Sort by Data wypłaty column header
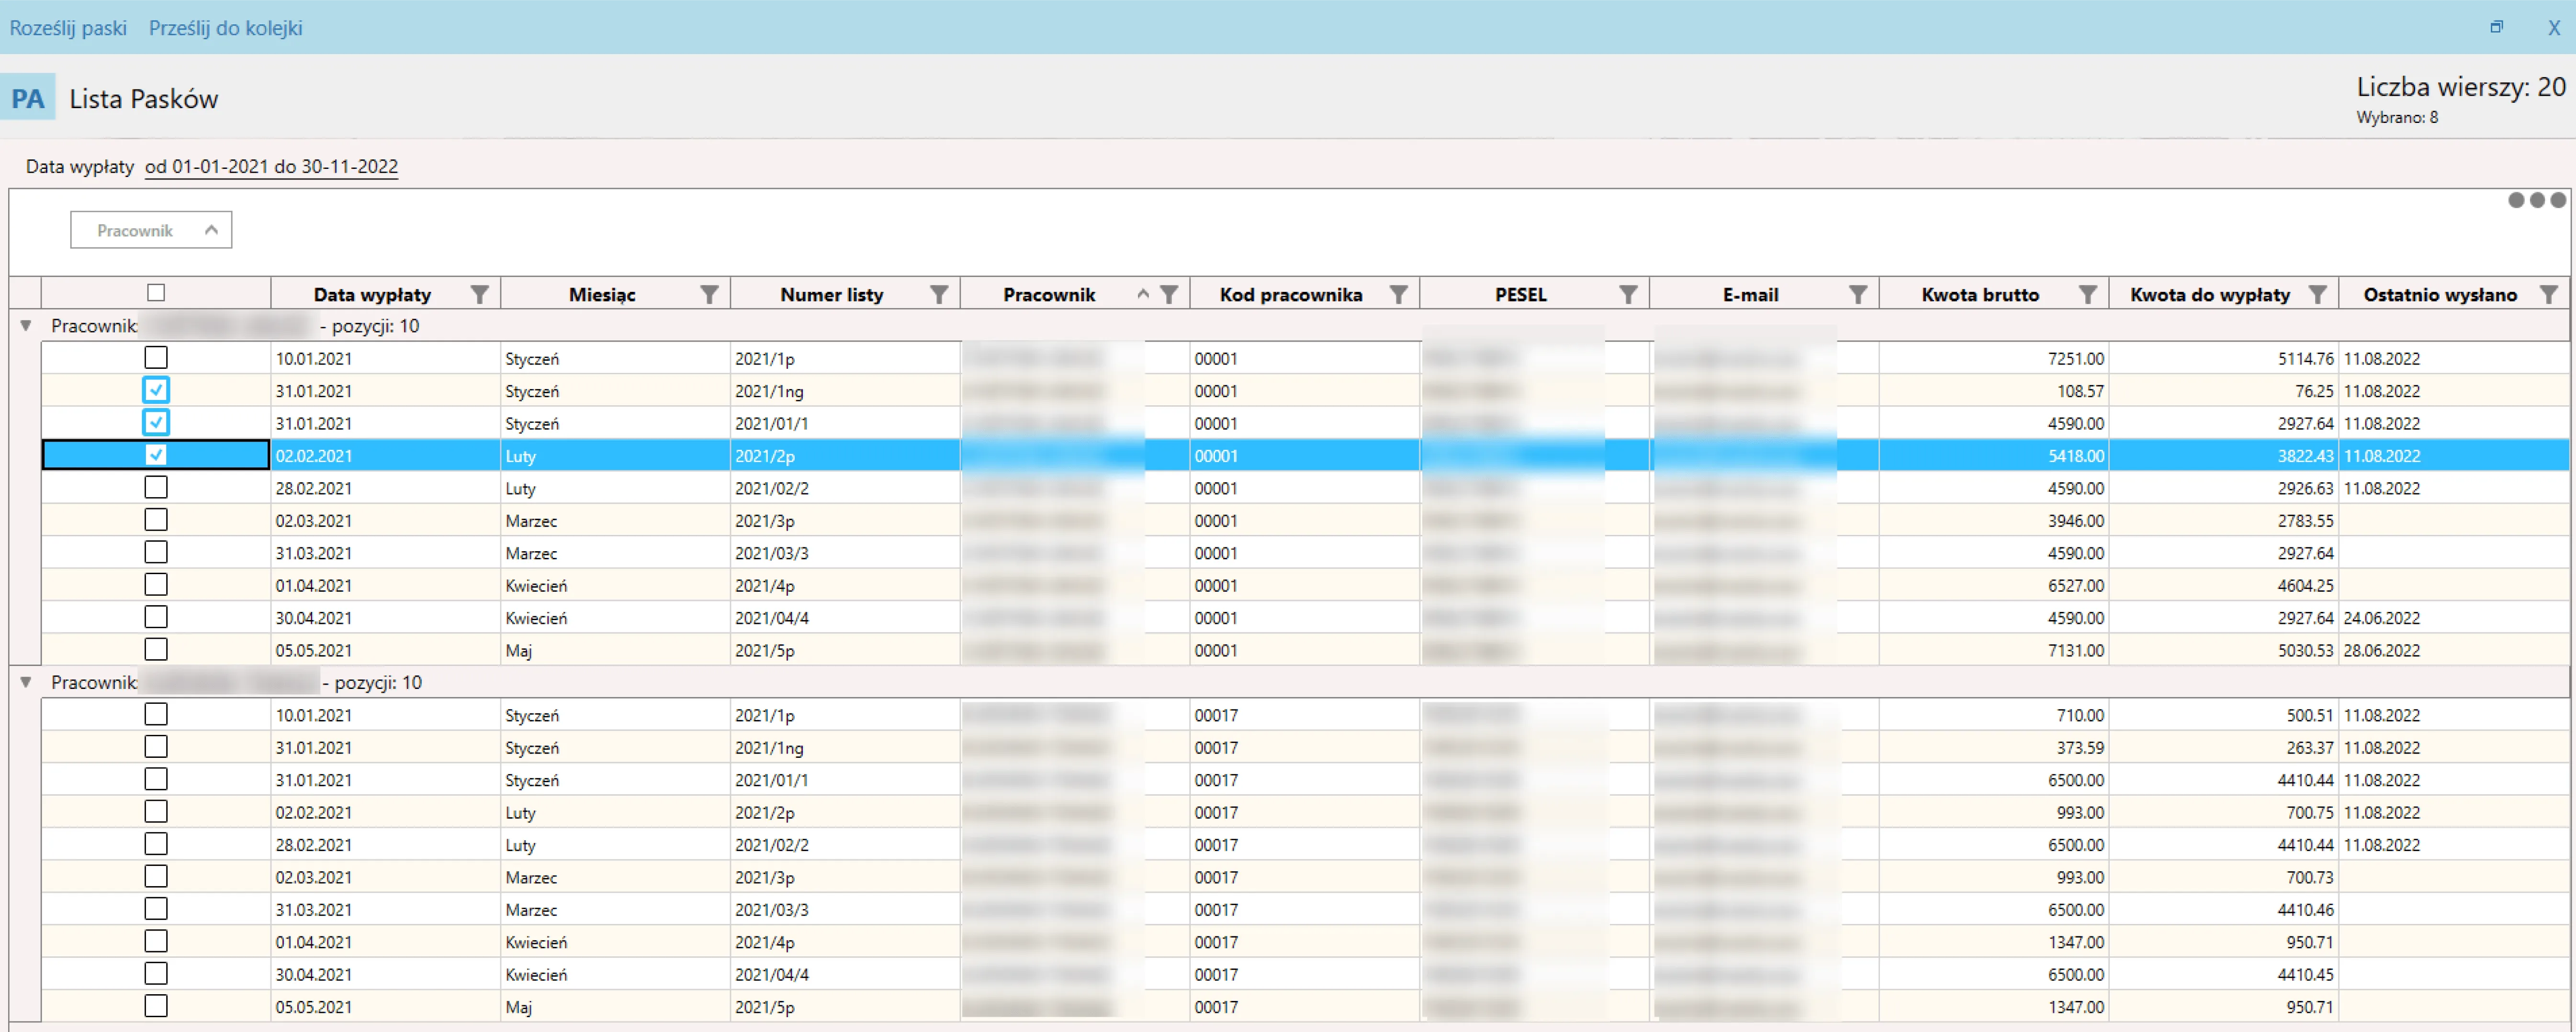 (372, 295)
